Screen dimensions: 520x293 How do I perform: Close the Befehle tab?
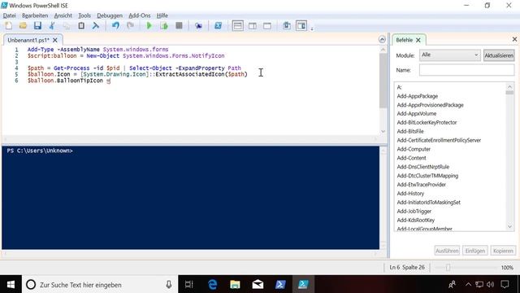418,40
